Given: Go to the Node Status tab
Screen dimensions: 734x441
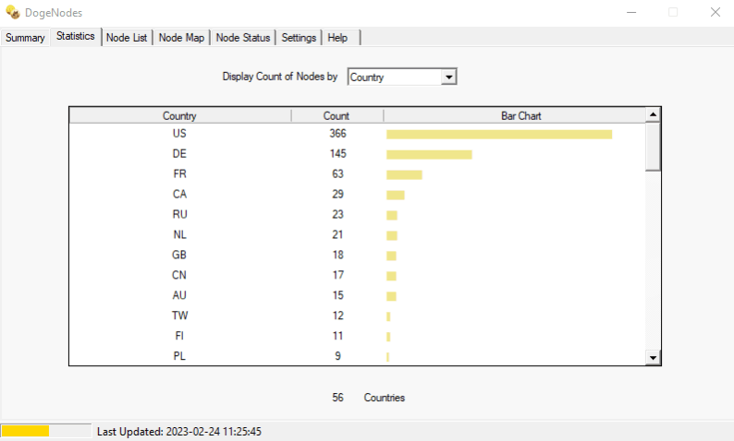Looking at the screenshot, I should (x=243, y=38).
